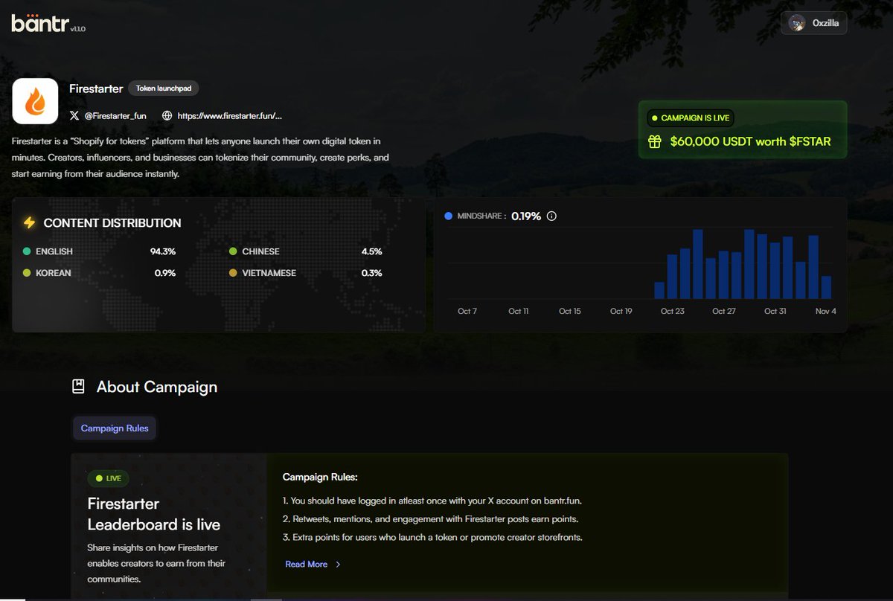This screenshot has height=601, width=893.
Task: Click the last chart bar on Nov 4
Action: tap(826, 288)
